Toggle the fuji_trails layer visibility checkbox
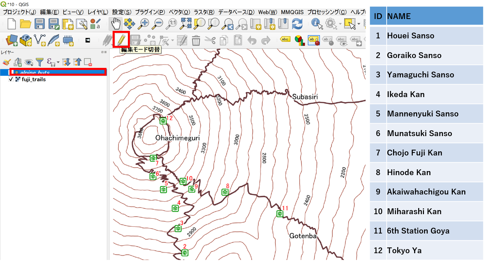 [11, 79]
